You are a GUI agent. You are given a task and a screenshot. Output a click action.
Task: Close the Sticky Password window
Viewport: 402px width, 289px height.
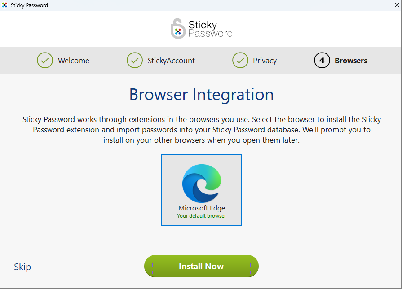click(x=397, y=5)
